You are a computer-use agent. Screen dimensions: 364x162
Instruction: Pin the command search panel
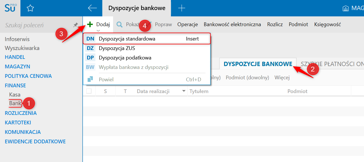point(75,25)
